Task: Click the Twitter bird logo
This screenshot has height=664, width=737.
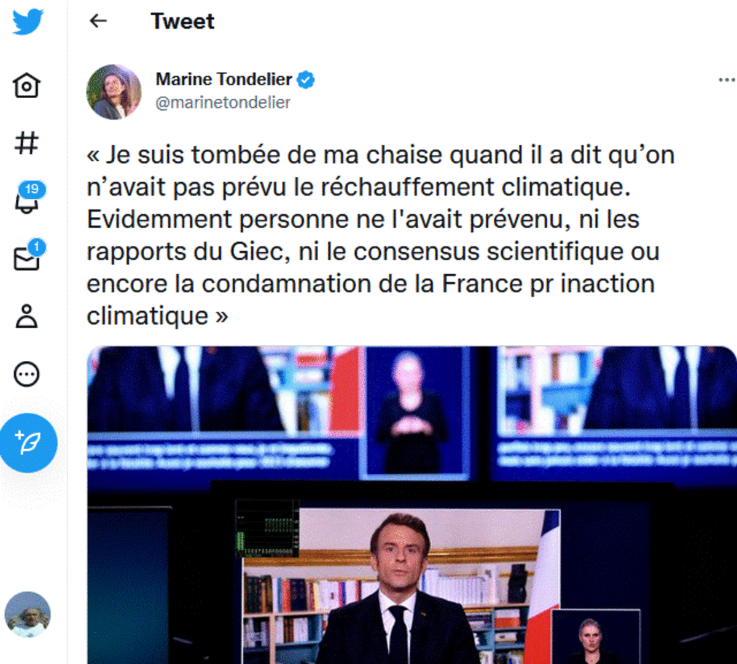Action: pos(28,22)
